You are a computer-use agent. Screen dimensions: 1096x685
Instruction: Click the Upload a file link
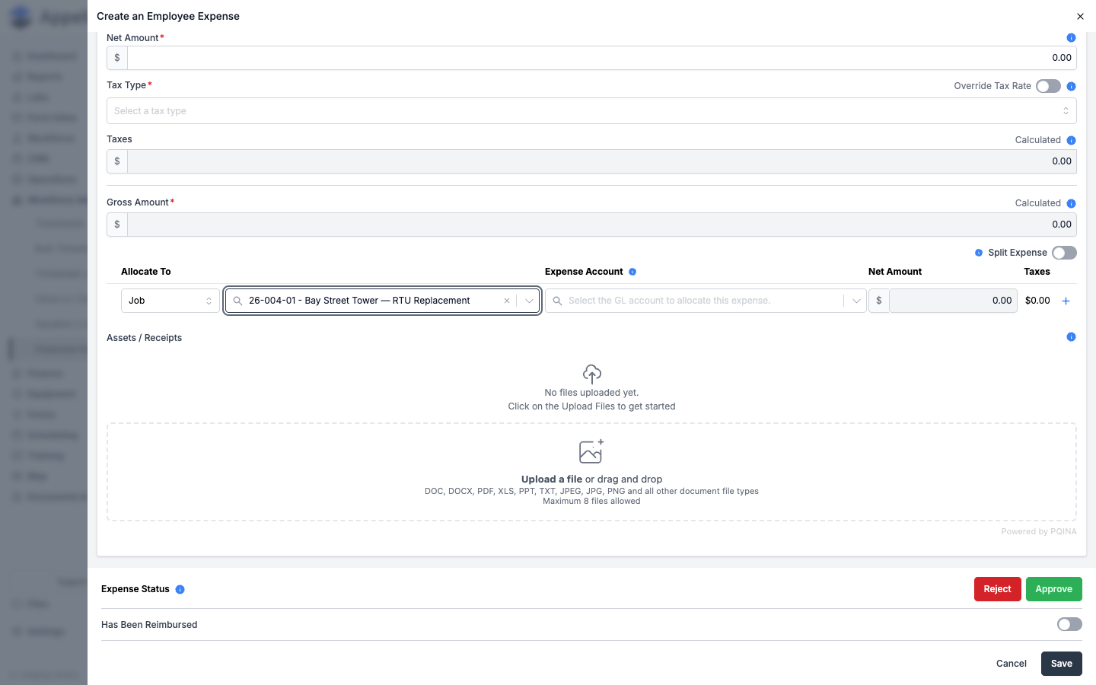pos(552,479)
